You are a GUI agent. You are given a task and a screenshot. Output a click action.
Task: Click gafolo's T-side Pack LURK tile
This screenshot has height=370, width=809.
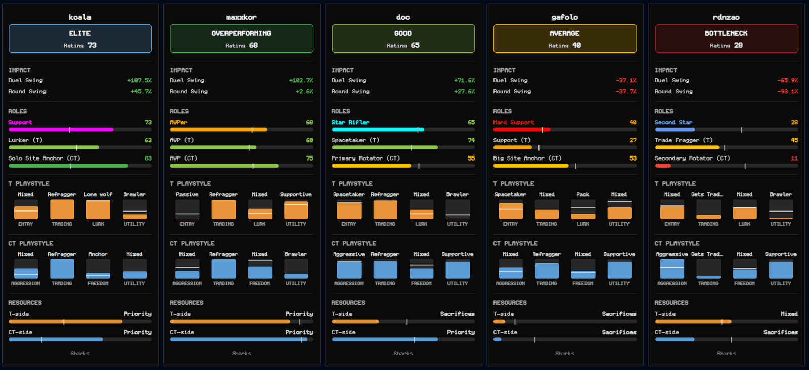pyautogui.click(x=583, y=209)
